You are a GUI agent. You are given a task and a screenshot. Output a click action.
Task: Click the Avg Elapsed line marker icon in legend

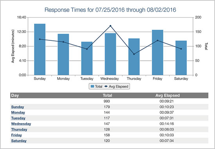click(x=106, y=87)
